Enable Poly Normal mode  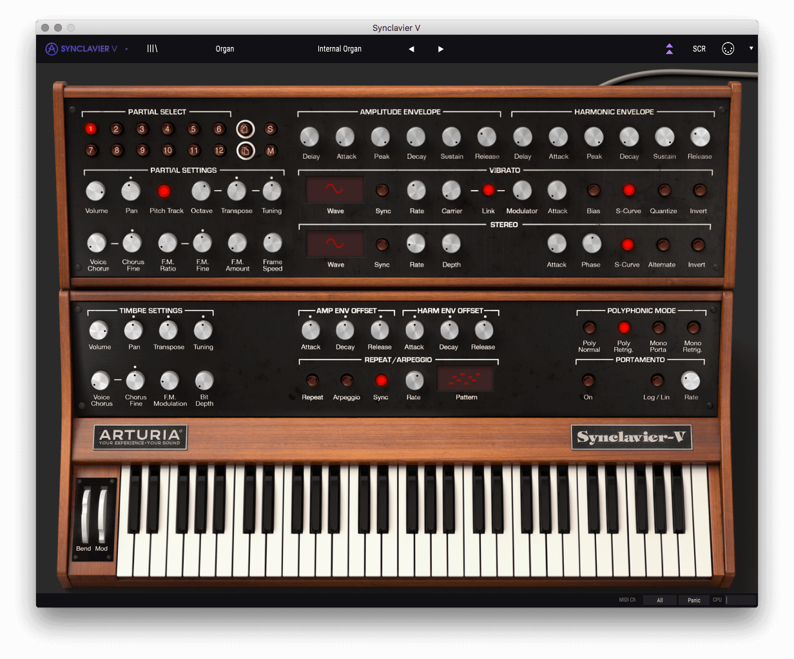589,328
